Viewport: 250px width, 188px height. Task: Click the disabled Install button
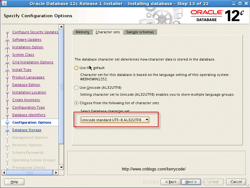click(214, 182)
